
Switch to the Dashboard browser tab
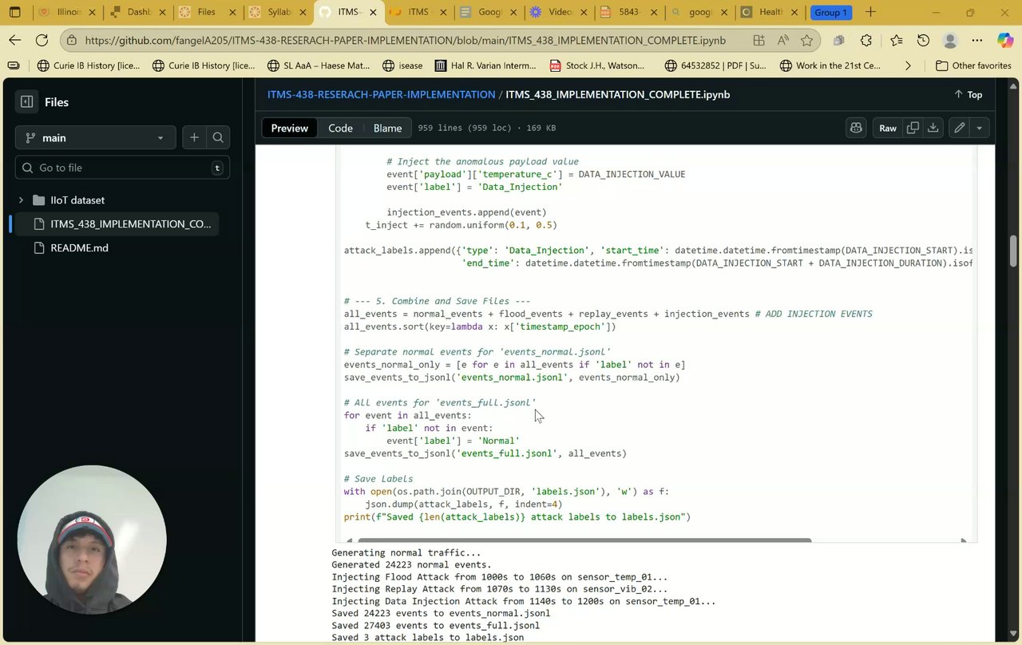tap(138, 12)
